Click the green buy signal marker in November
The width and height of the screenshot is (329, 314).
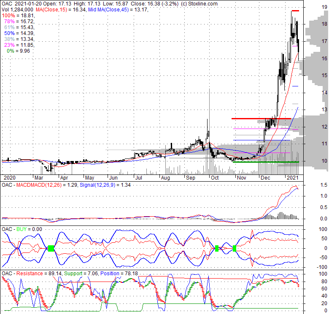click(x=235, y=248)
